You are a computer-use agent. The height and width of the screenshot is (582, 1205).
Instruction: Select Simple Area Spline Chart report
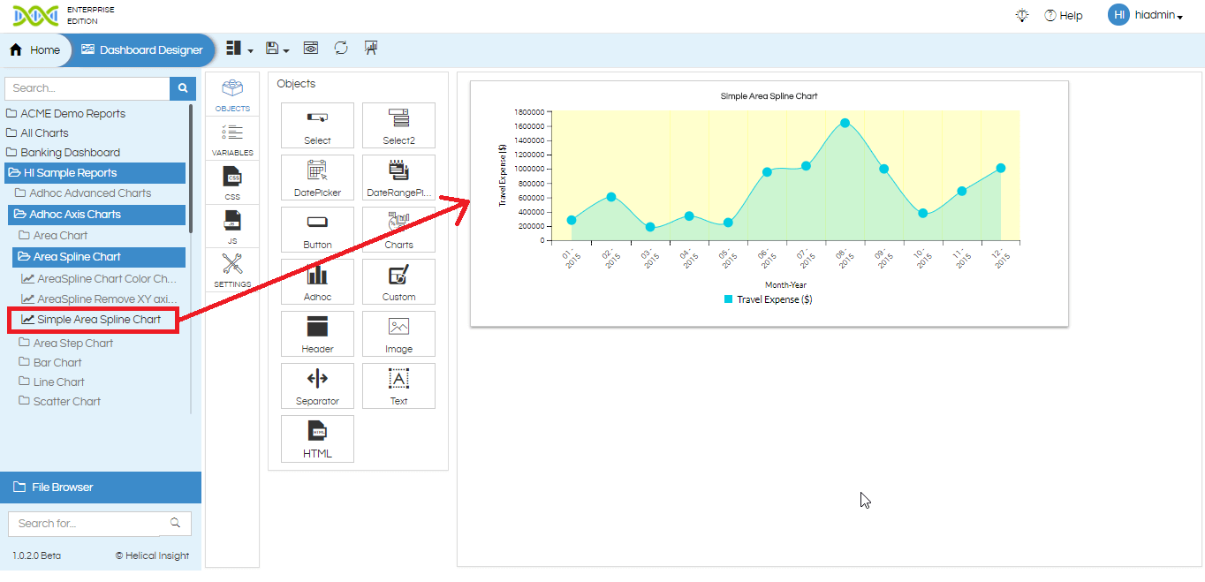click(92, 320)
